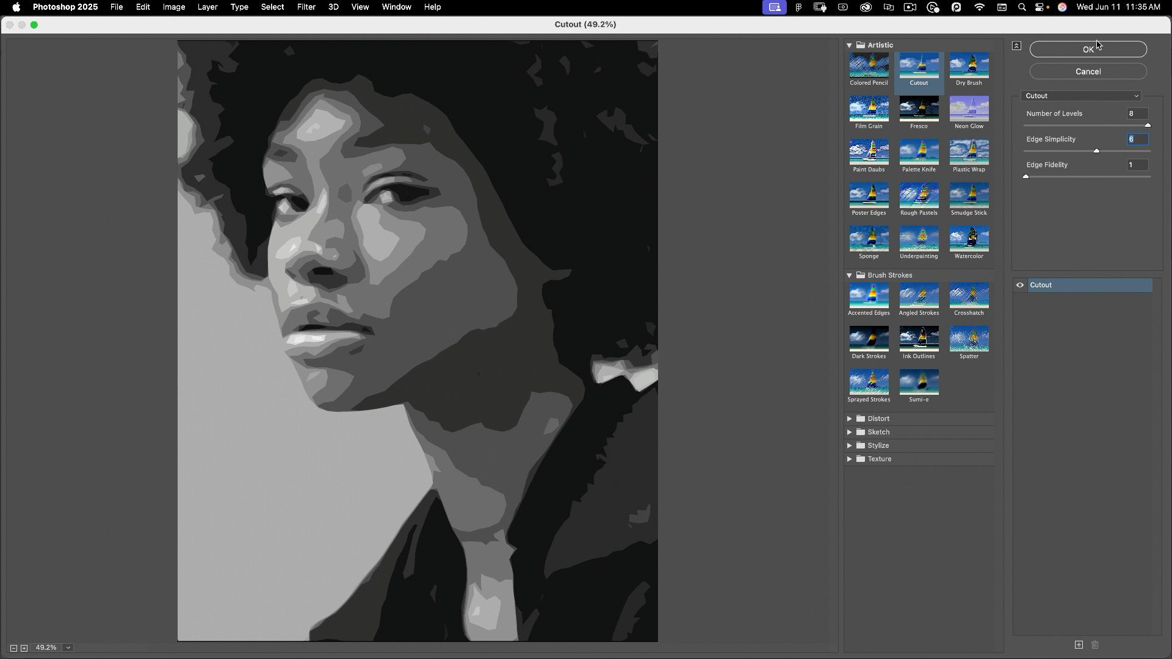The width and height of the screenshot is (1172, 659).
Task: Open the zoom percentage dropdown arrow
Action: pos(68,648)
